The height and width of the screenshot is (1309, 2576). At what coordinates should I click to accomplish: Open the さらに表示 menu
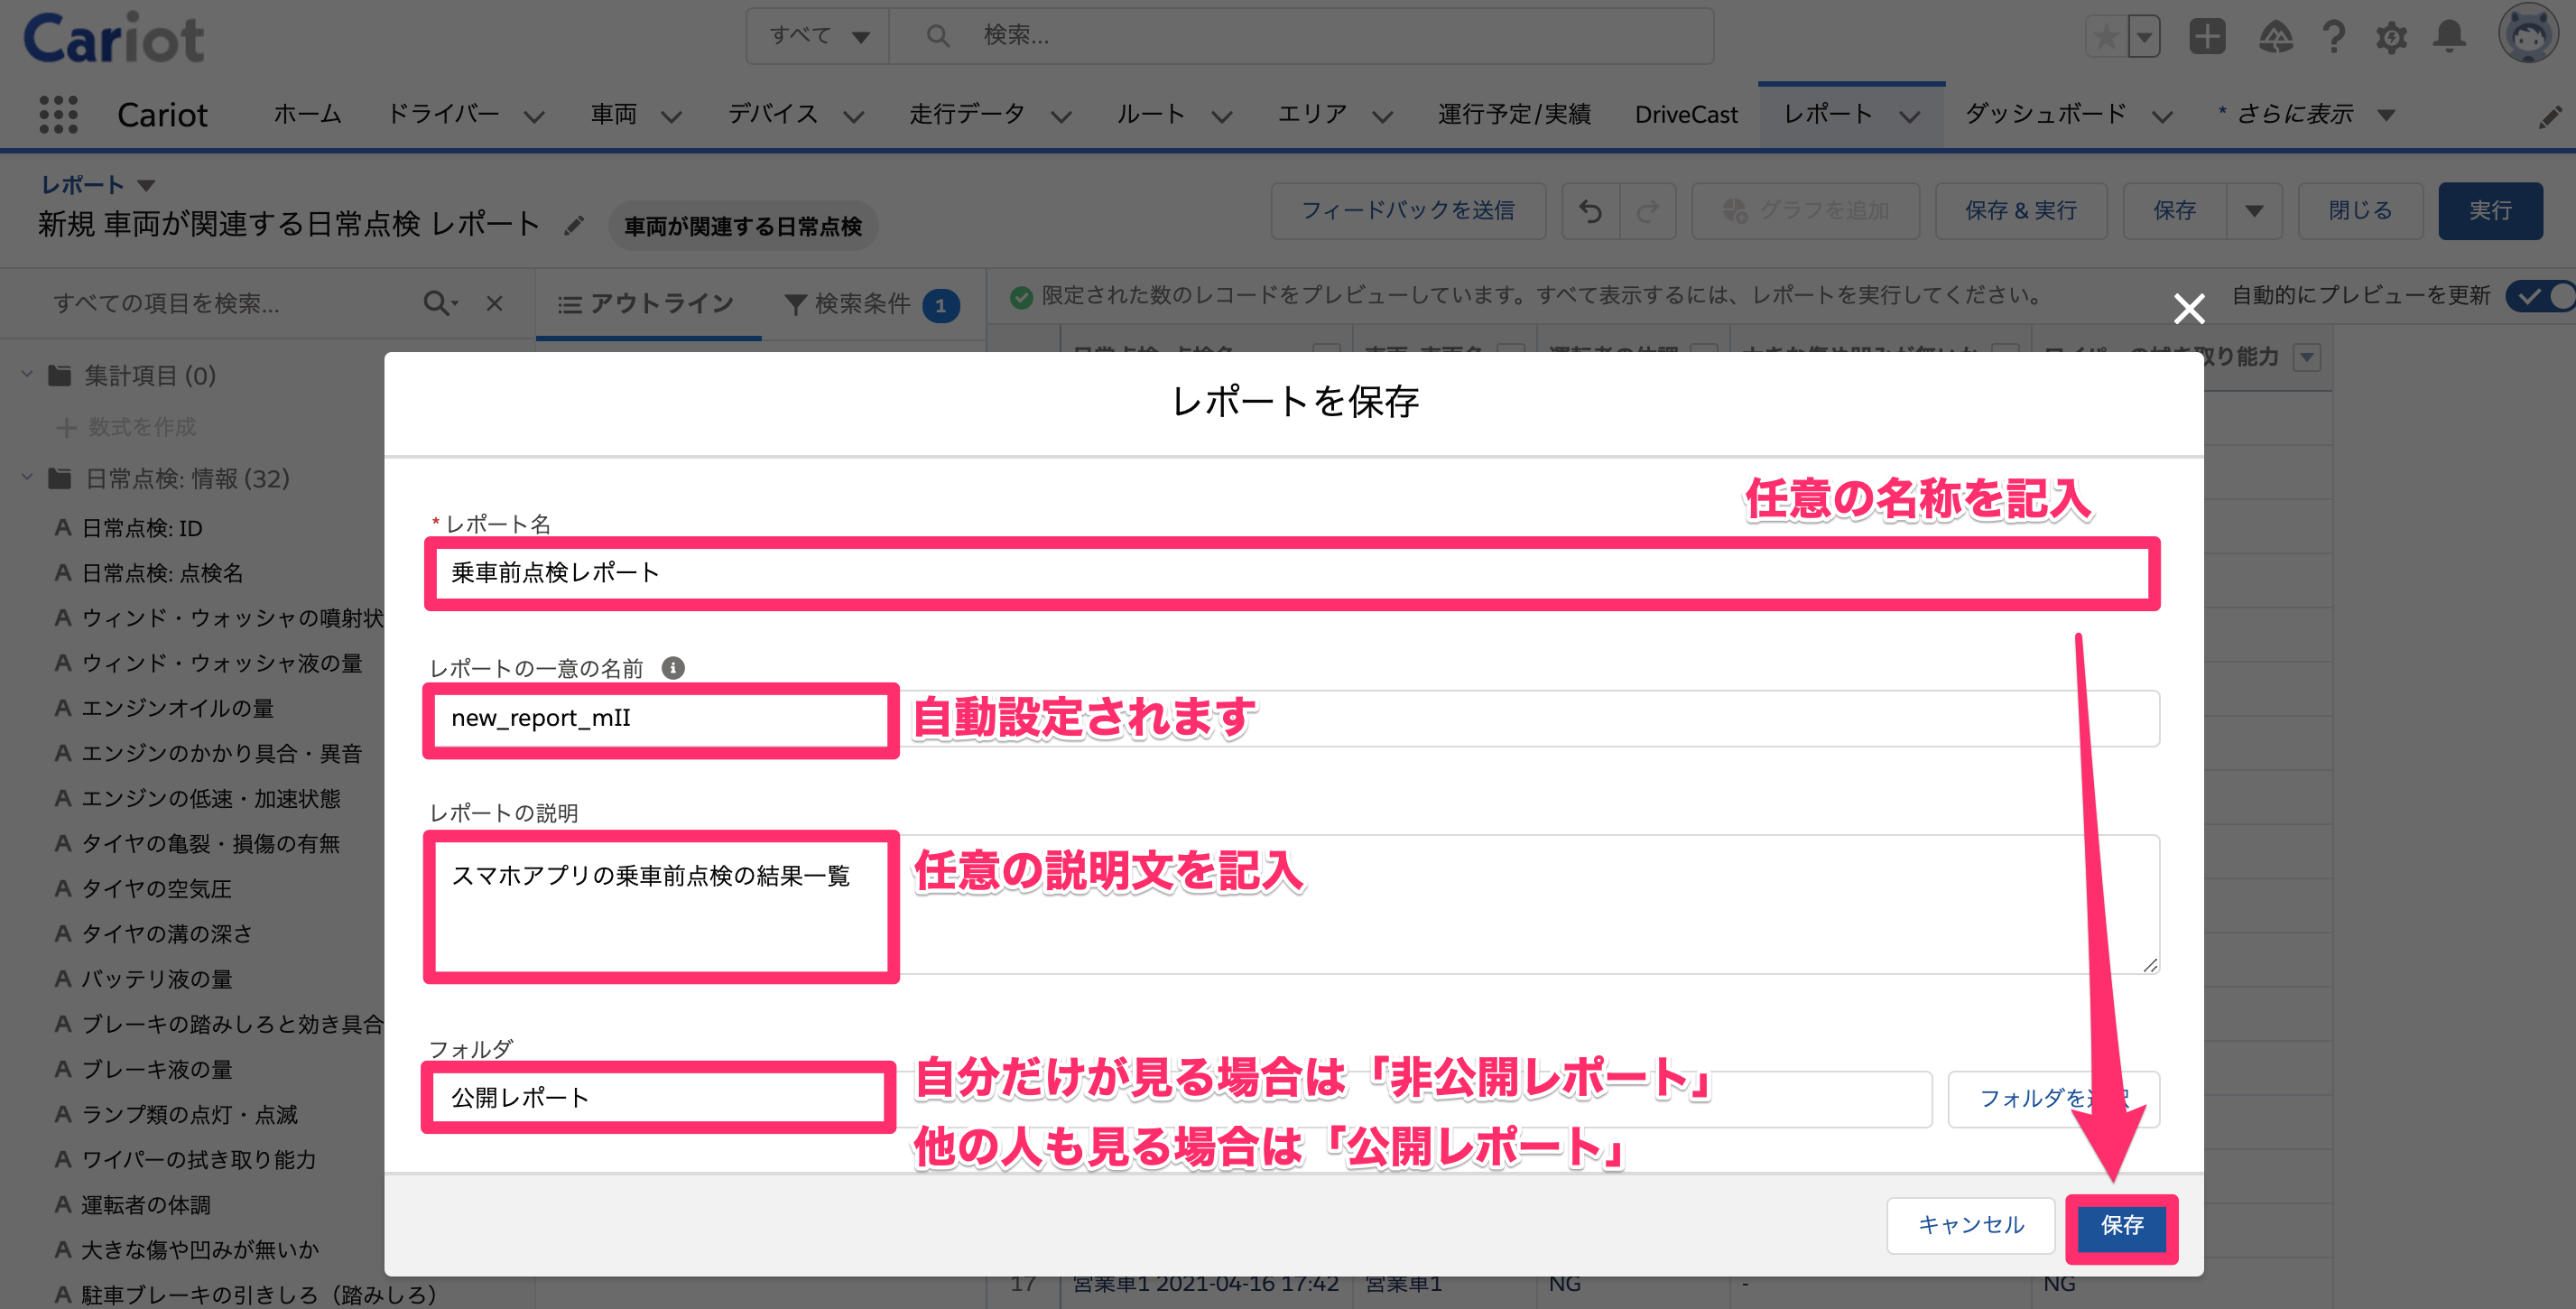(2305, 115)
